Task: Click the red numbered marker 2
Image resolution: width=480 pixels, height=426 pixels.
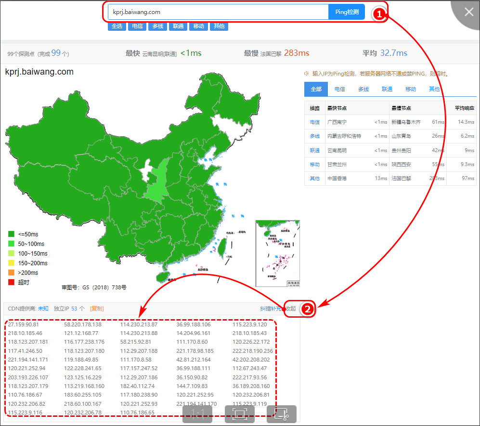Action: pyautogui.click(x=308, y=309)
